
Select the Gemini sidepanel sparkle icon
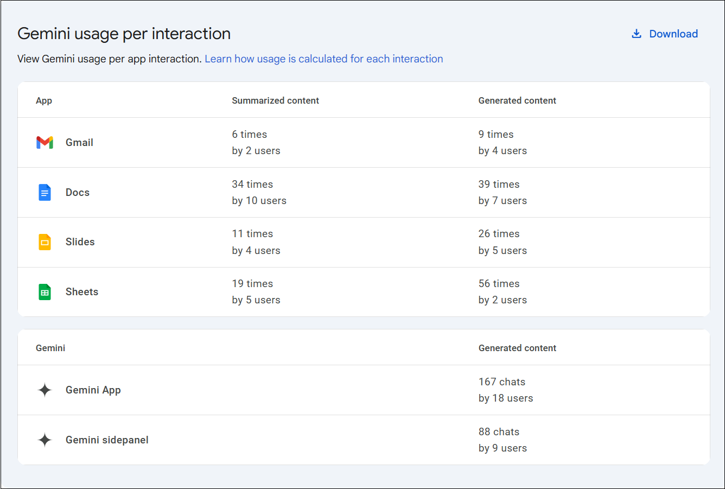44,440
